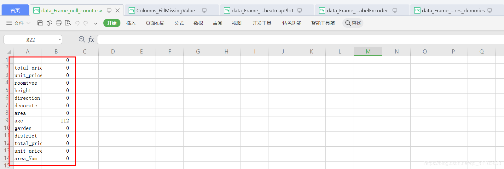Click the fx insert function icon

click(x=91, y=39)
